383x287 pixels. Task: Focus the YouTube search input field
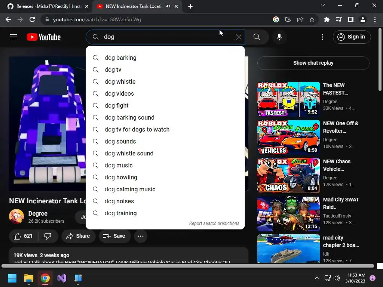[x=165, y=37]
